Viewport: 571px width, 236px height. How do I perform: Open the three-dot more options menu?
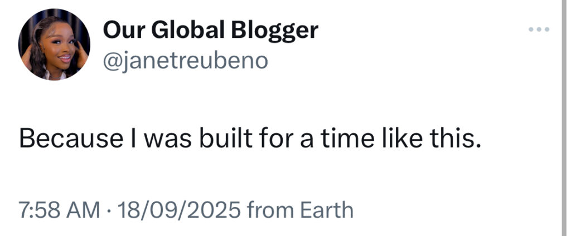pyautogui.click(x=539, y=28)
